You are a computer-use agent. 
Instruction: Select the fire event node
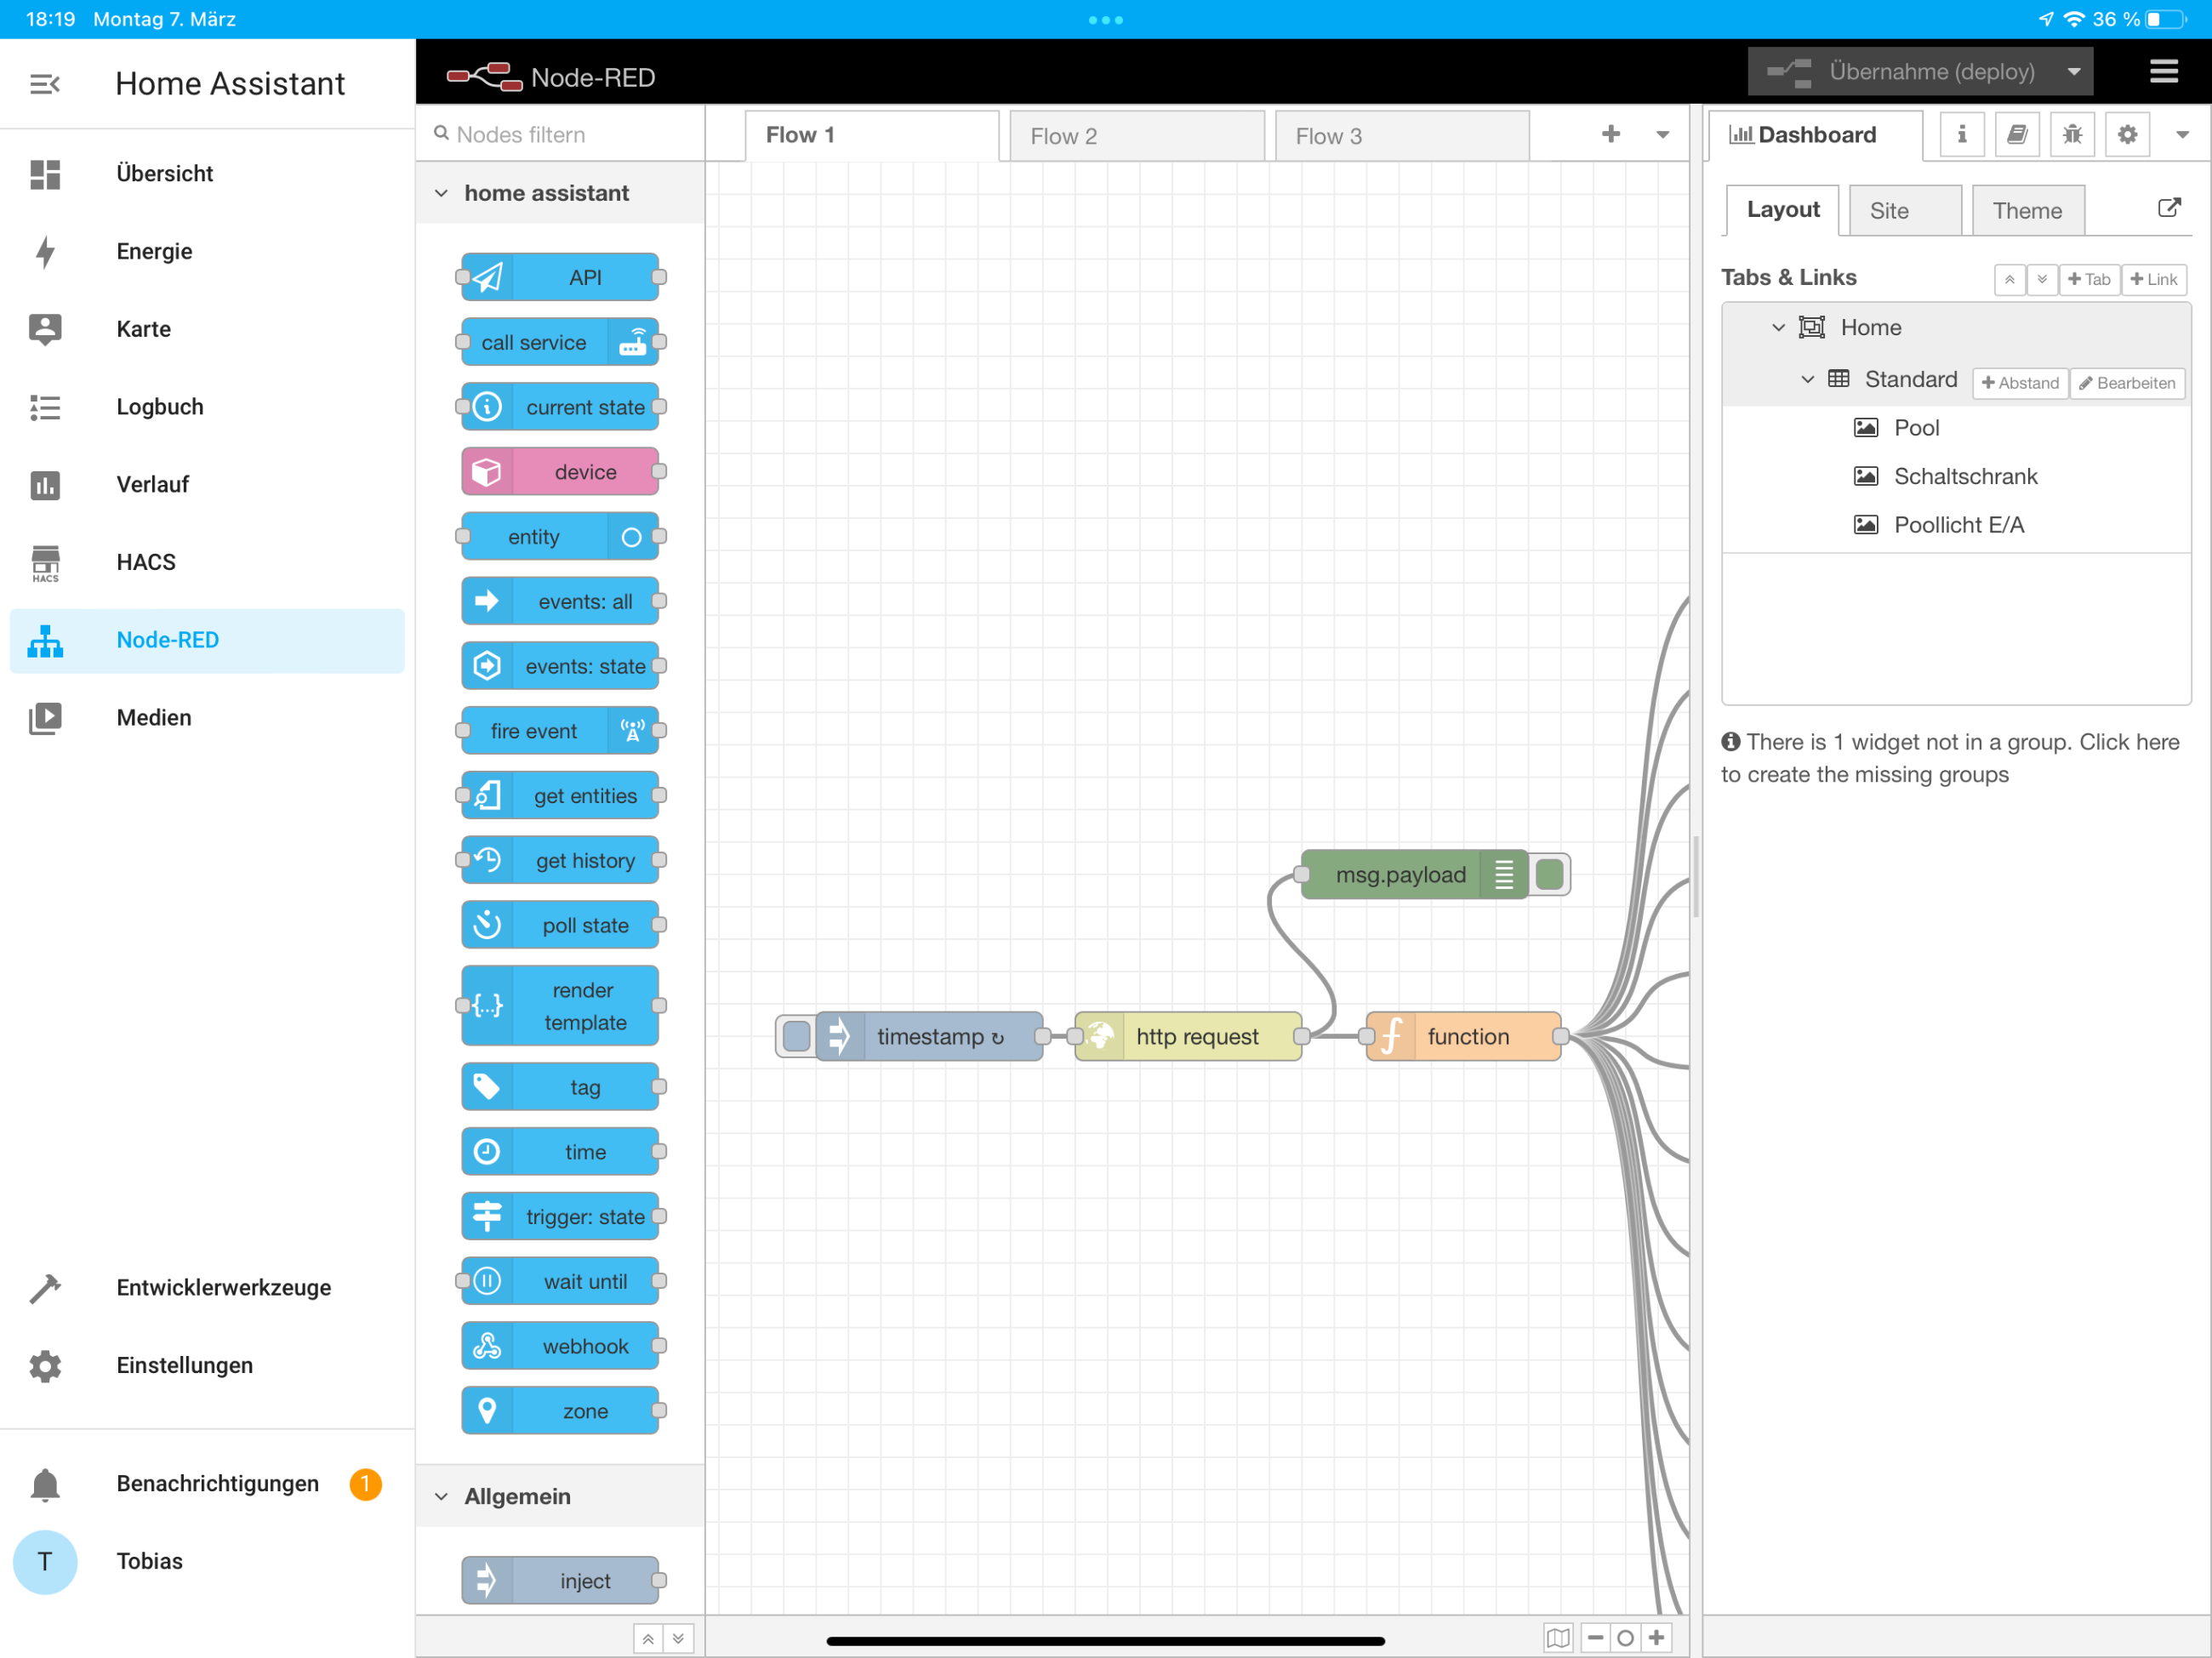560,731
